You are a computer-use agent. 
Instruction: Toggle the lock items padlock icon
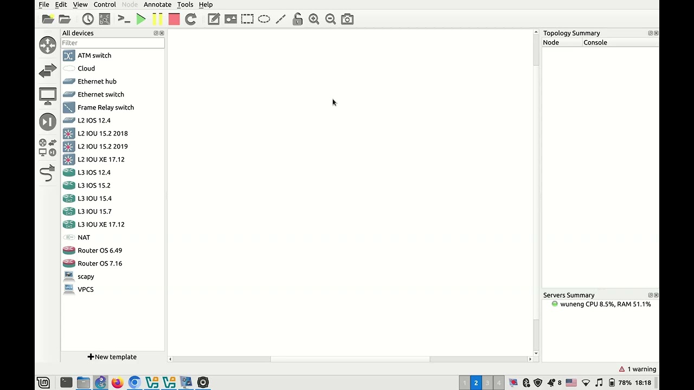point(297,19)
